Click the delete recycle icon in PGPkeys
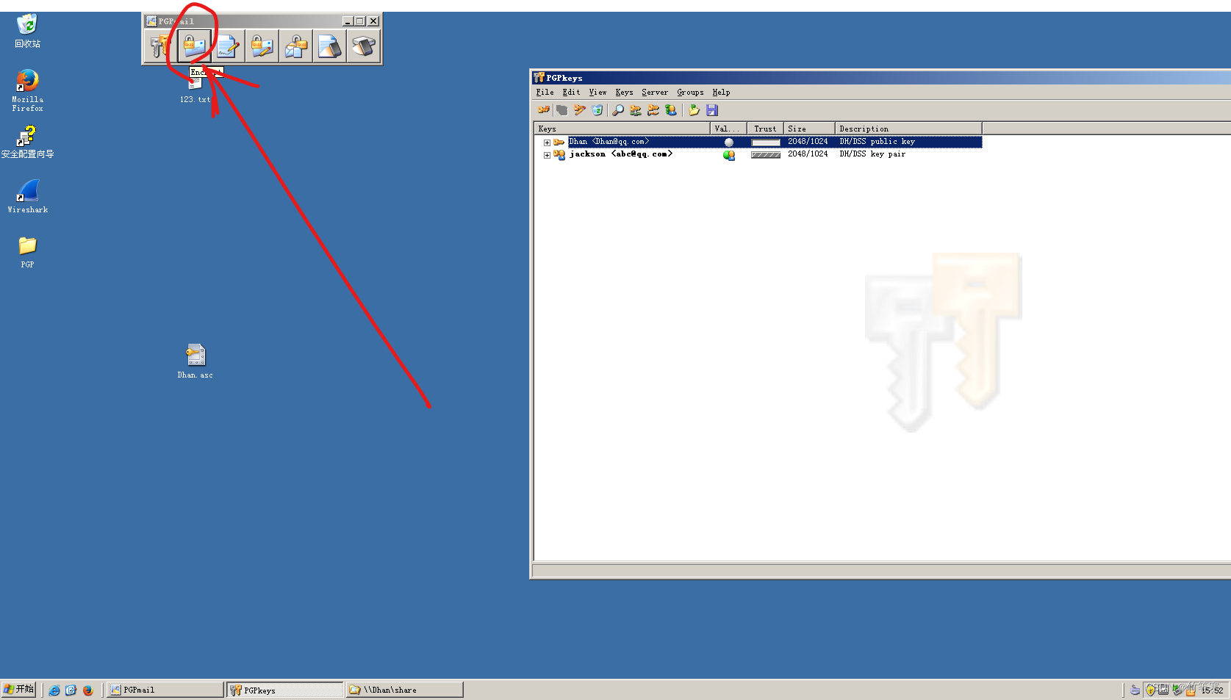 coord(597,110)
